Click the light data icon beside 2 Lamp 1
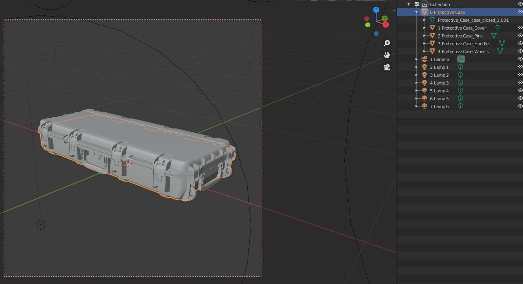This screenshot has height=284, width=523. 460,67
